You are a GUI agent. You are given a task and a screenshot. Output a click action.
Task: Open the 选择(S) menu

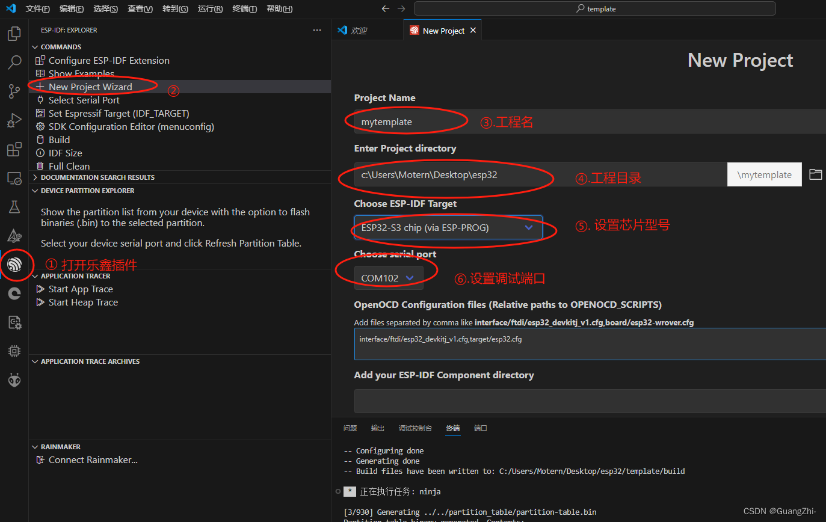106,8
